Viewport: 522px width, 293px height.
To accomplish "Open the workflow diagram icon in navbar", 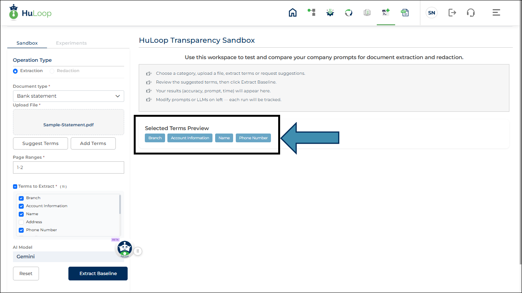I will tap(311, 13).
